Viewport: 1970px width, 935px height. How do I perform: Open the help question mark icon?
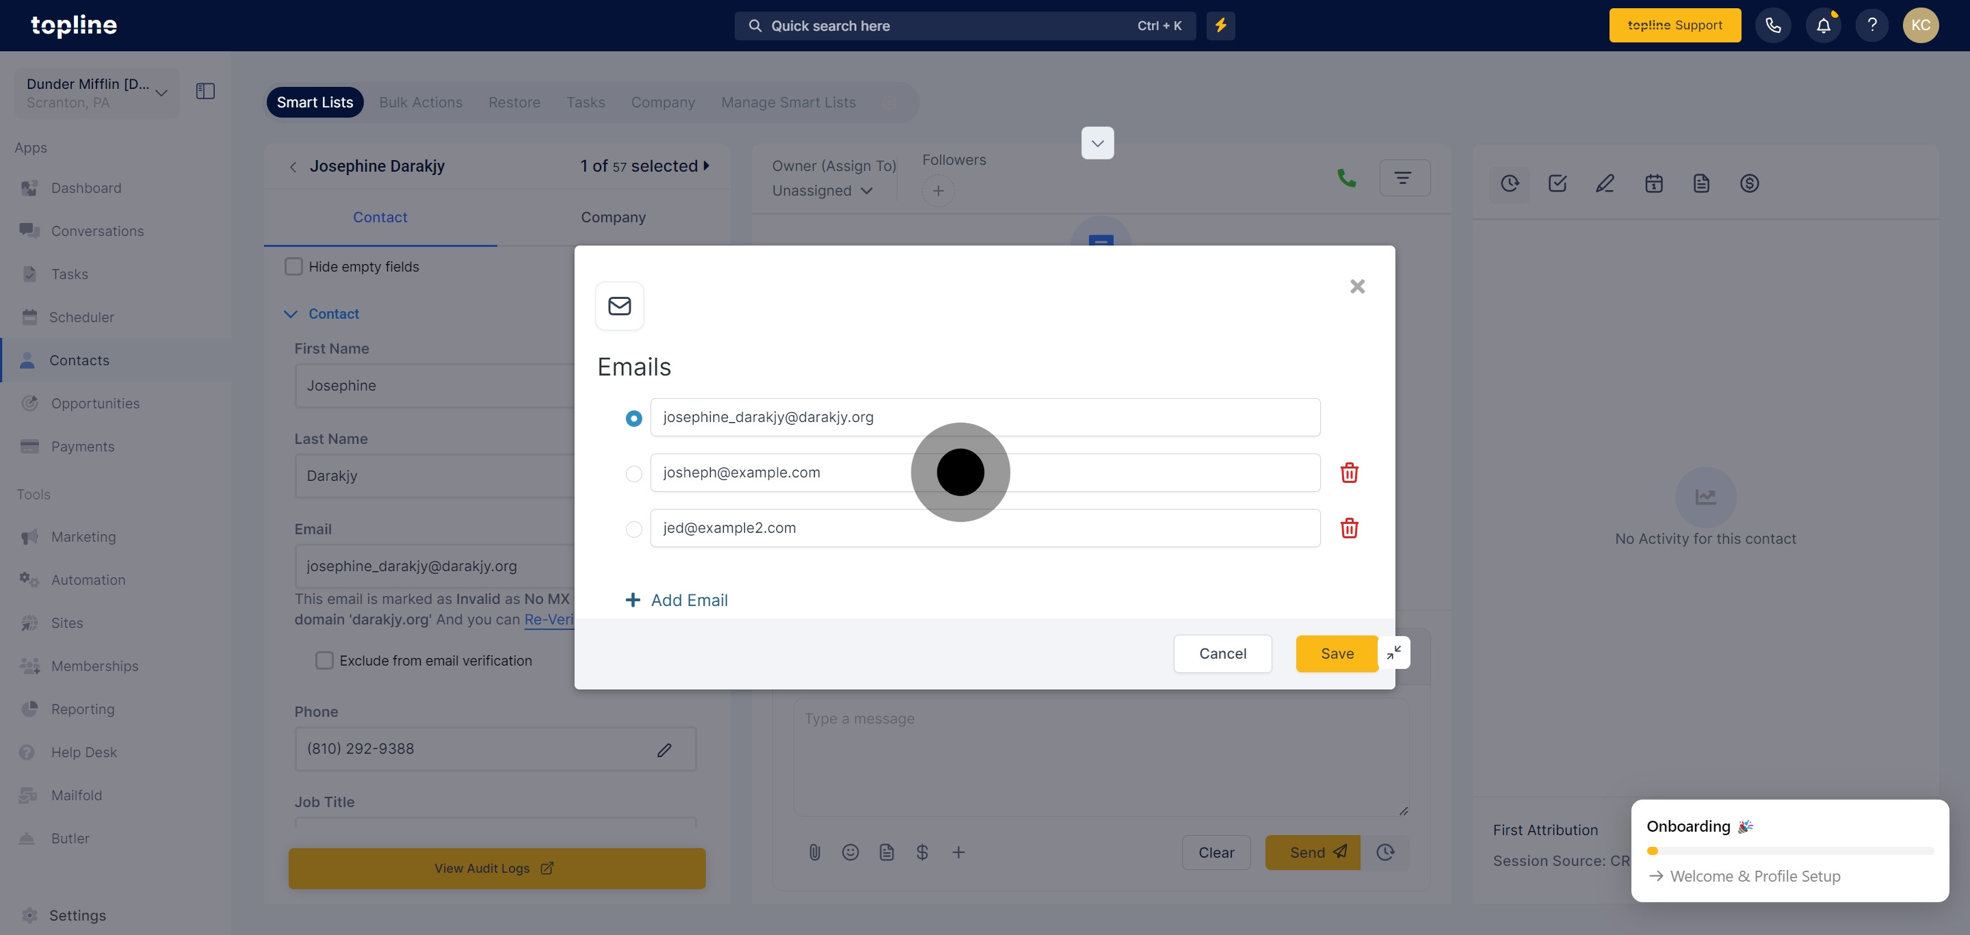1871,25
